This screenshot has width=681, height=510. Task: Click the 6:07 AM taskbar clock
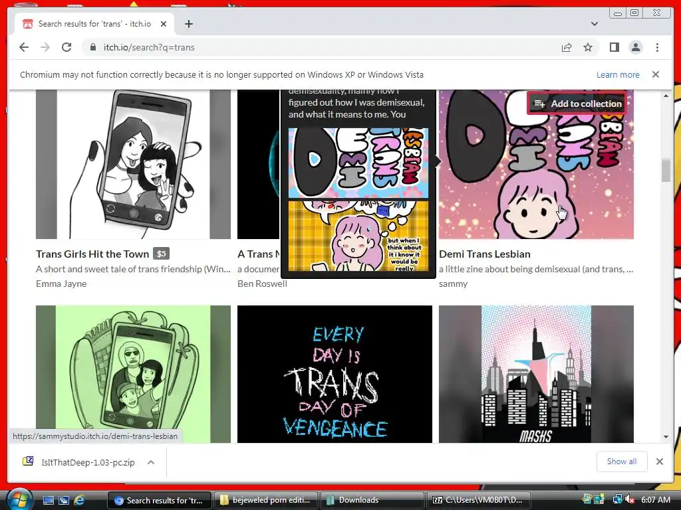click(x=655, y=500)
